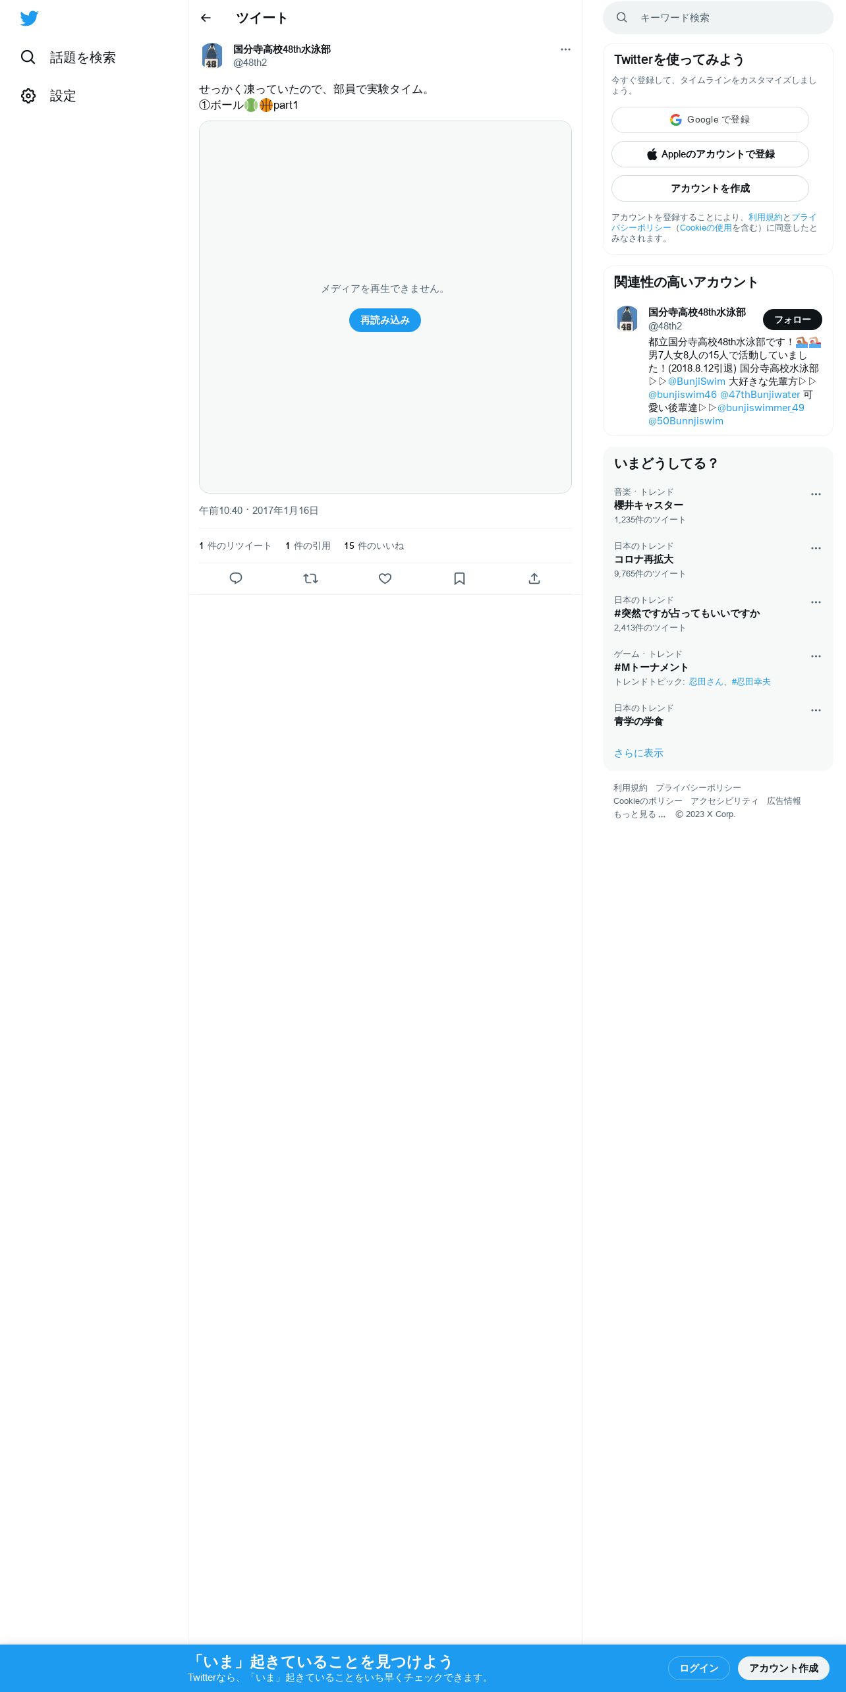View 15 件のいいね likes
Screen dimensions: 846x1692
(x=374, y=546)
